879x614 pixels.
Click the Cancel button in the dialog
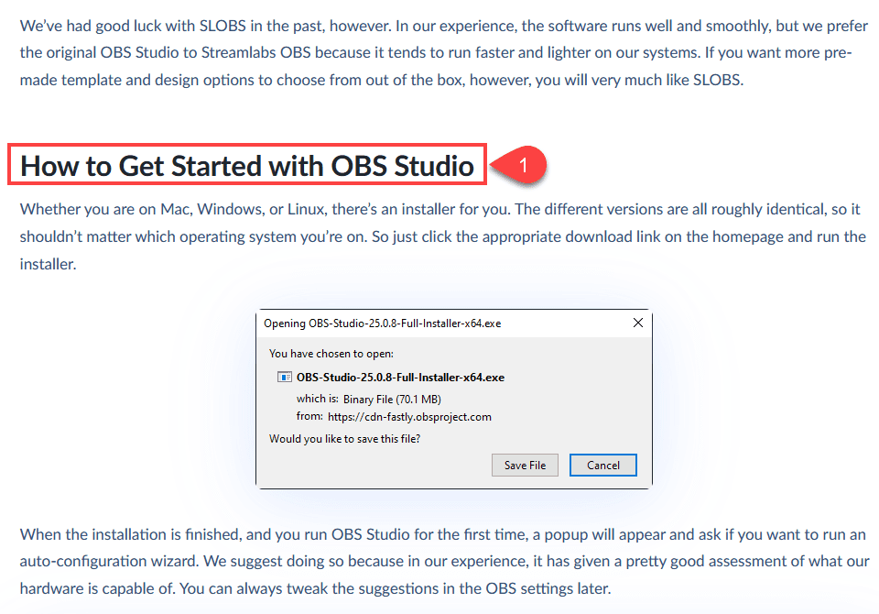(x=603, y=465)
